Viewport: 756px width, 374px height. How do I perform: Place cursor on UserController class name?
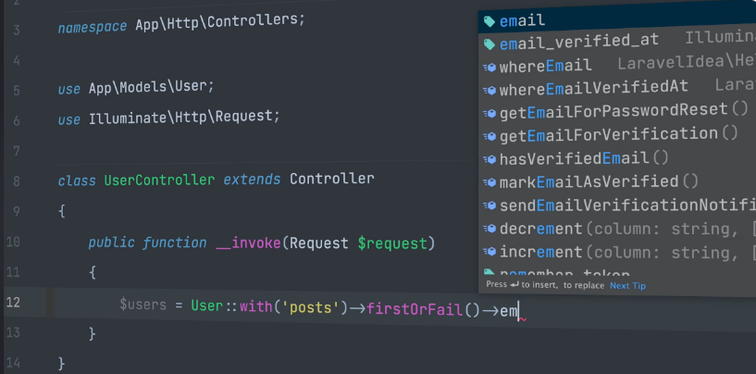point(159,181)
